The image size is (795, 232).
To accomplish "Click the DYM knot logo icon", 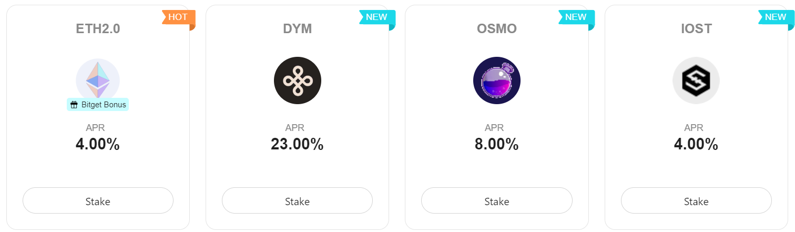I will tap(298, 80).
